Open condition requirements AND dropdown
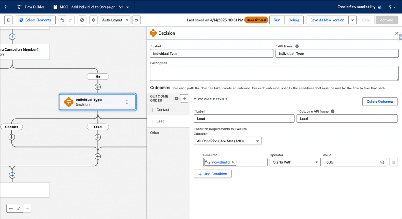Screen dimensions: 402x219 coord(227,141)
